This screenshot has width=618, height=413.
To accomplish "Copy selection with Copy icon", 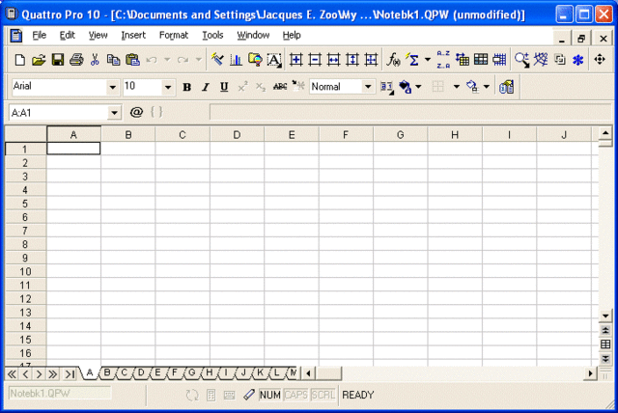I will 114,60.
